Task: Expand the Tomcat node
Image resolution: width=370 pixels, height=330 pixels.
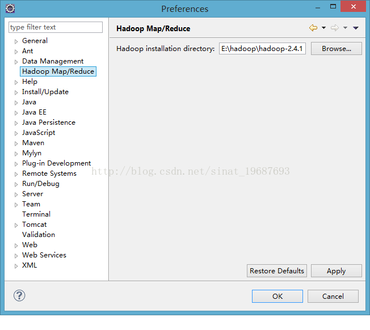Action: pos(16,225)
